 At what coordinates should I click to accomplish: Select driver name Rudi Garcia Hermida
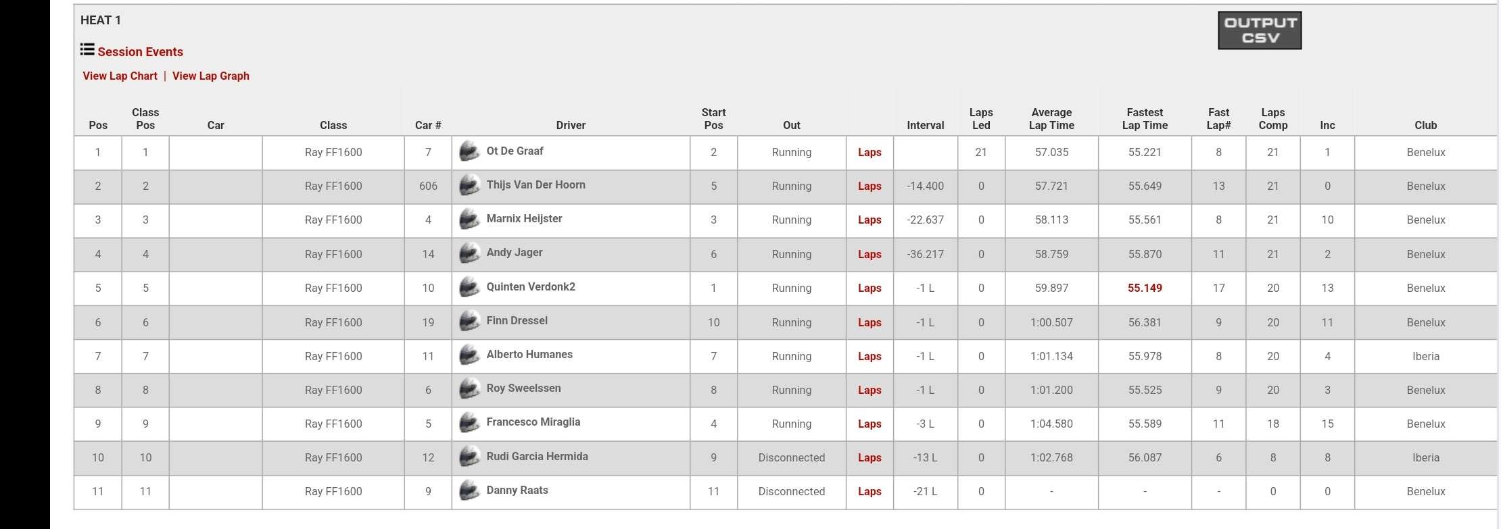[537, 457]
